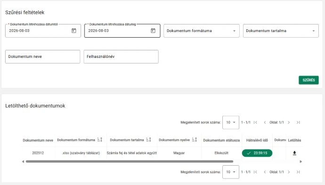Screen dimensions: 325x185
Task: Open calendar for creation date-from field
Action: coord(74,31)
